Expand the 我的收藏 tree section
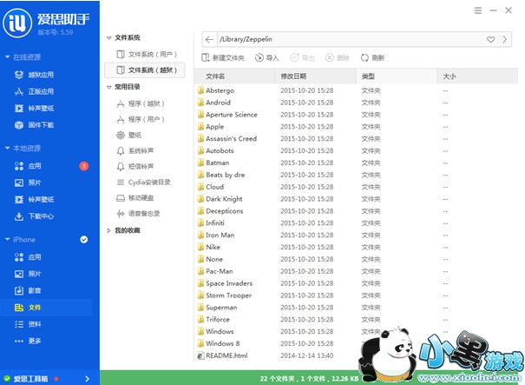The width and height of the screenshot is (525, 385). click(108, 230)
